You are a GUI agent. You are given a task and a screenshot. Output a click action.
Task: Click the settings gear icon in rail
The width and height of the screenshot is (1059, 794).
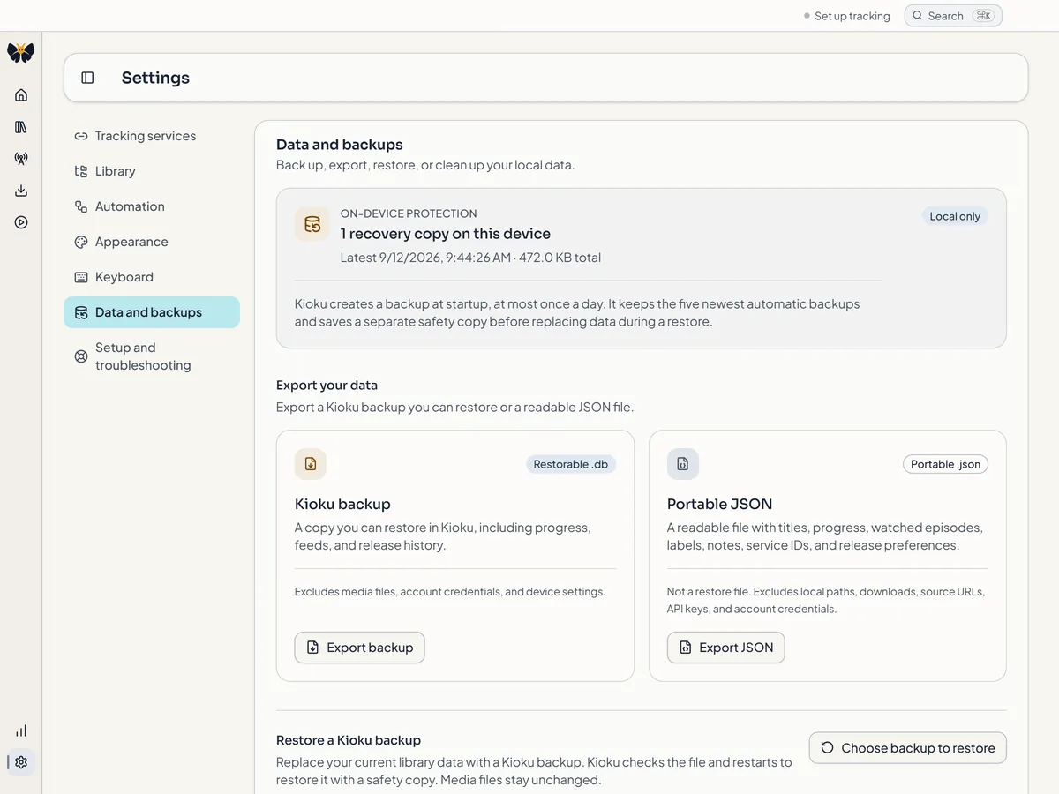[x=21, y=762]
